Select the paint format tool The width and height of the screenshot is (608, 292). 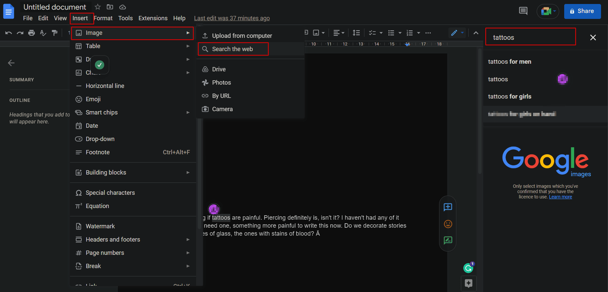(55, 33)
